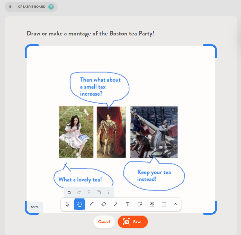Open the image insert tool
Screen dimensions: 241x235
[x=152, y=204]
